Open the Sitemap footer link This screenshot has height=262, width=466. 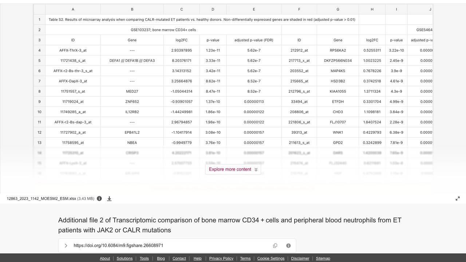pos(323,258)
